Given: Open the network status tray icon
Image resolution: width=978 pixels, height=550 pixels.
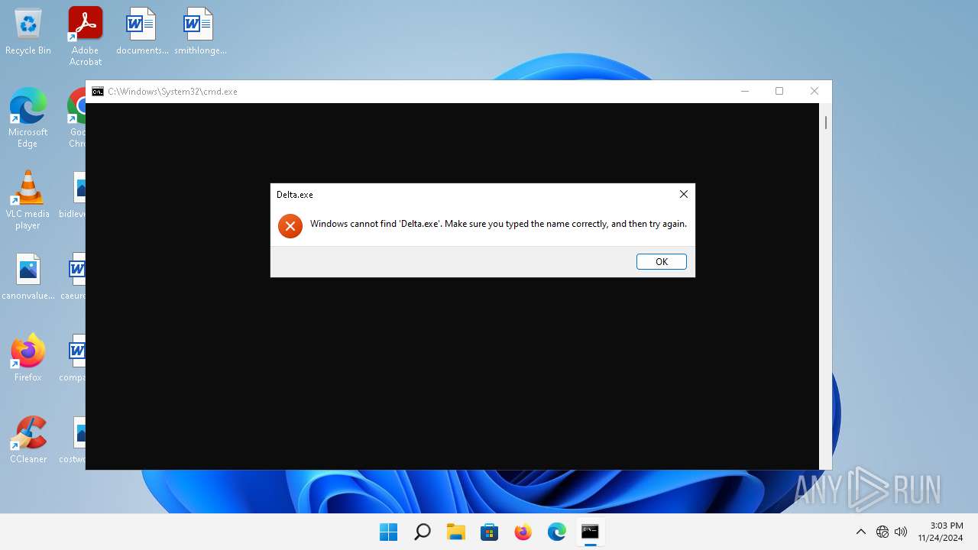Looking at the screenshot, I should (882, 532).
